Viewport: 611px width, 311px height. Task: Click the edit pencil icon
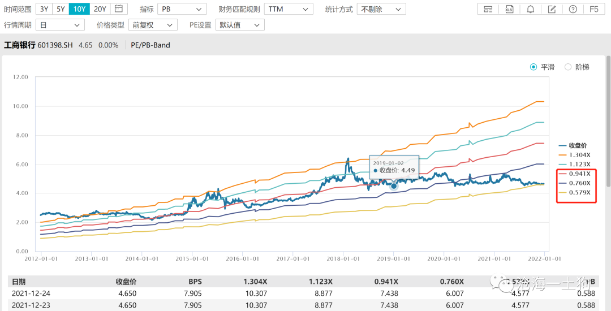552,9
